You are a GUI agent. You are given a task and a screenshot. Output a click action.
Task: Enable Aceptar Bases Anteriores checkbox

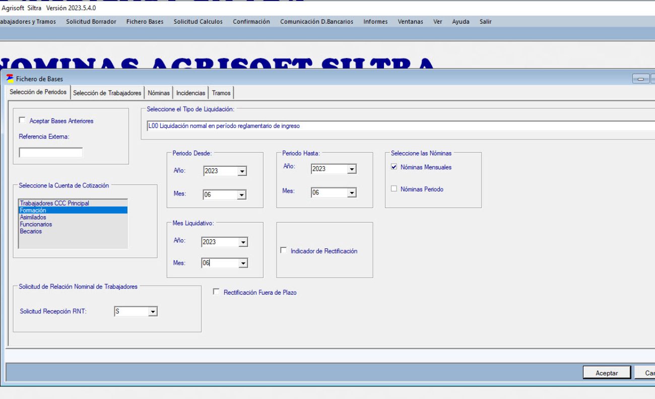point(22,120)
